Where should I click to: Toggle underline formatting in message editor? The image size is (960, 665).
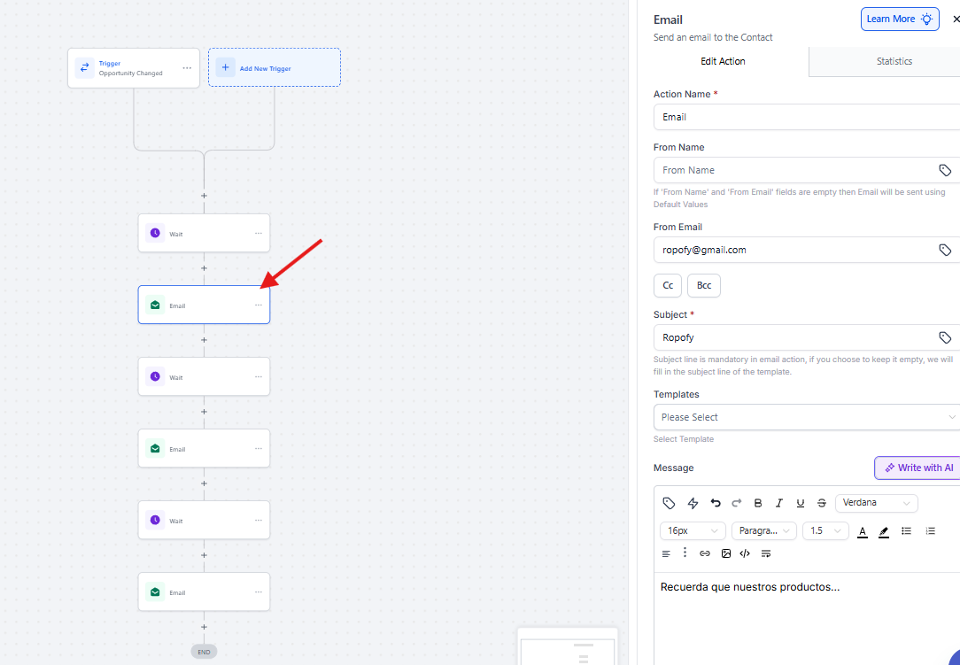(x=801, y=503)
